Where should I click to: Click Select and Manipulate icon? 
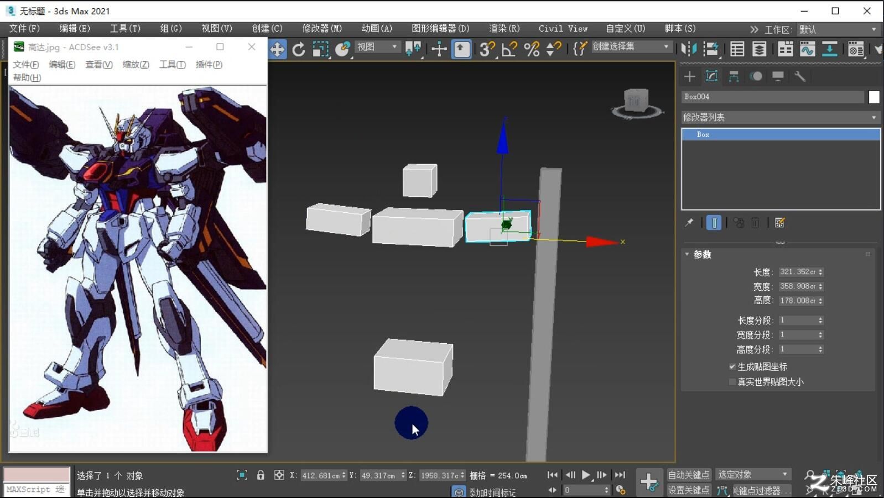(x=439, y=49)
